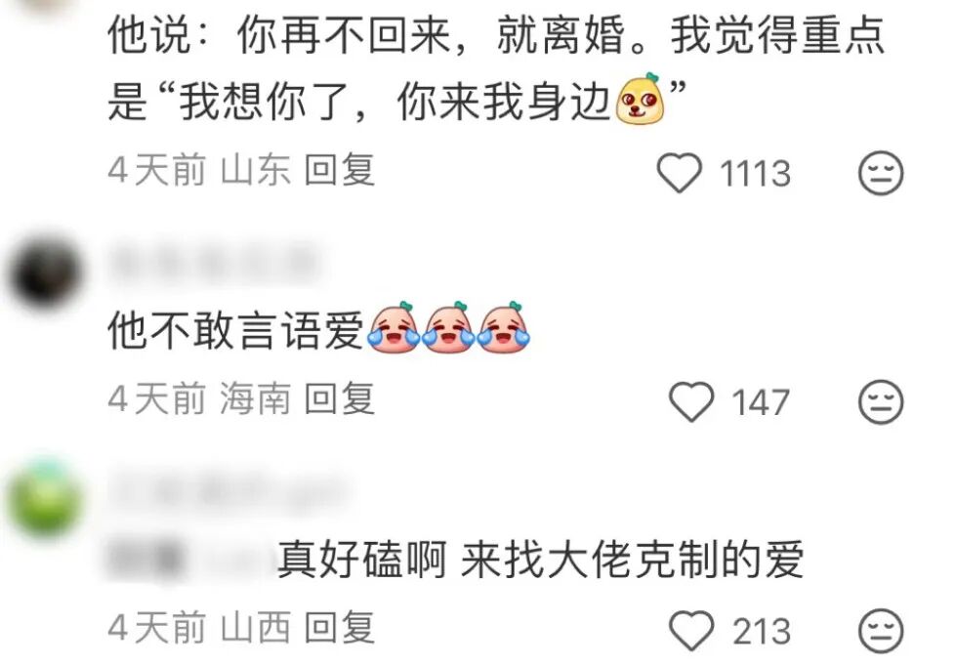The height and width of the screenshot is (666, 954).
Task: Like the comment with 213 likes
Action: click(691, 630)
